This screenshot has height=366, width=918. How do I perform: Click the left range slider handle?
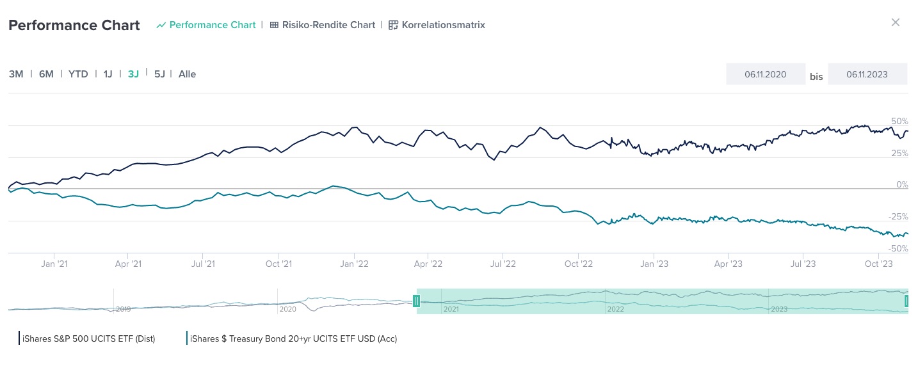point(416,301)
